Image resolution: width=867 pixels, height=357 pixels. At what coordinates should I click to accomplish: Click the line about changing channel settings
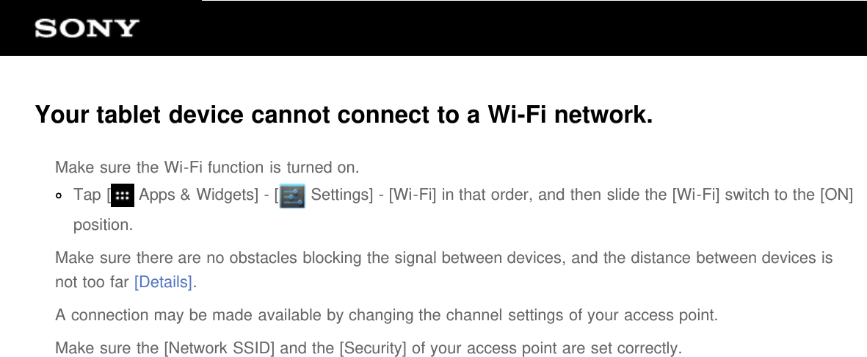click(x=386, y=316)
